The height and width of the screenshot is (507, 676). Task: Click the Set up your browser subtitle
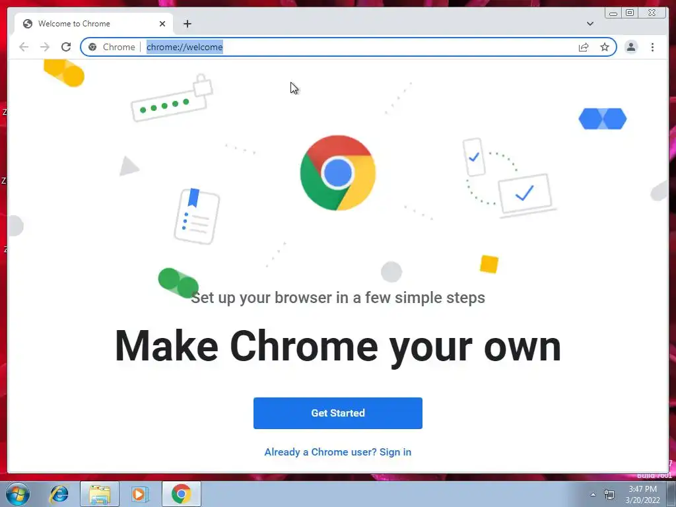(338, 298)
